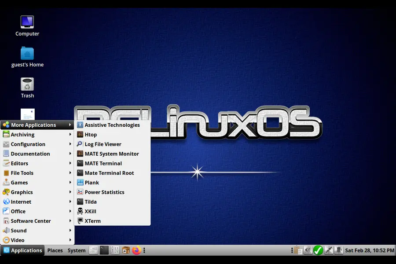This screenshot has width=396, height=264.
Task: Launch Firefox from the bottom panel
Action: coord(136,250)
